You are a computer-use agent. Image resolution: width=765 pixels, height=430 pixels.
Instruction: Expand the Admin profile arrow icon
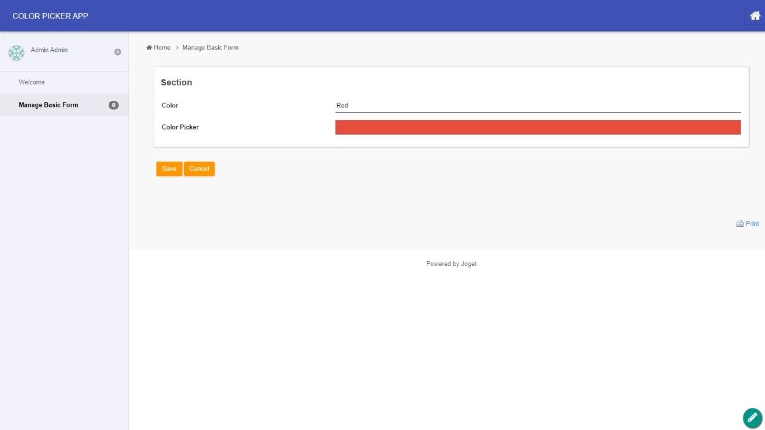pyautogui.click(x=118, y=52)
